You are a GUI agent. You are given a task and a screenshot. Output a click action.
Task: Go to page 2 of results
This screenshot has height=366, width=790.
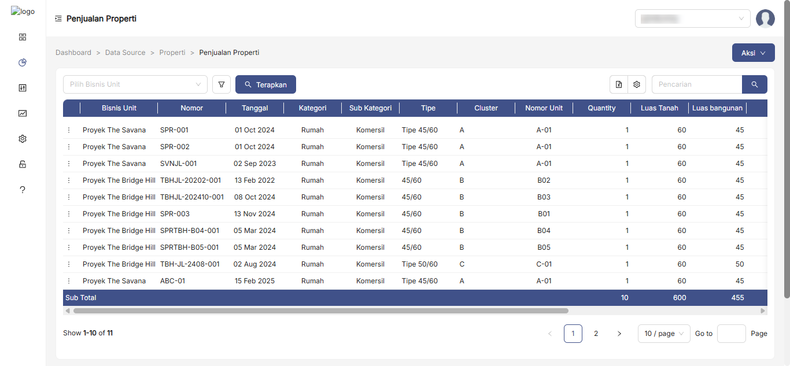[596, 334]
